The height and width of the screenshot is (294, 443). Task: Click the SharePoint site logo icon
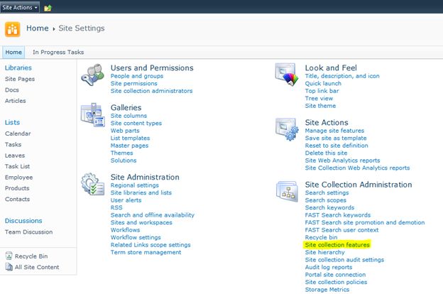point(12,29)
